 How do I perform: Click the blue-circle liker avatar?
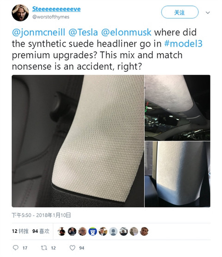92,232
